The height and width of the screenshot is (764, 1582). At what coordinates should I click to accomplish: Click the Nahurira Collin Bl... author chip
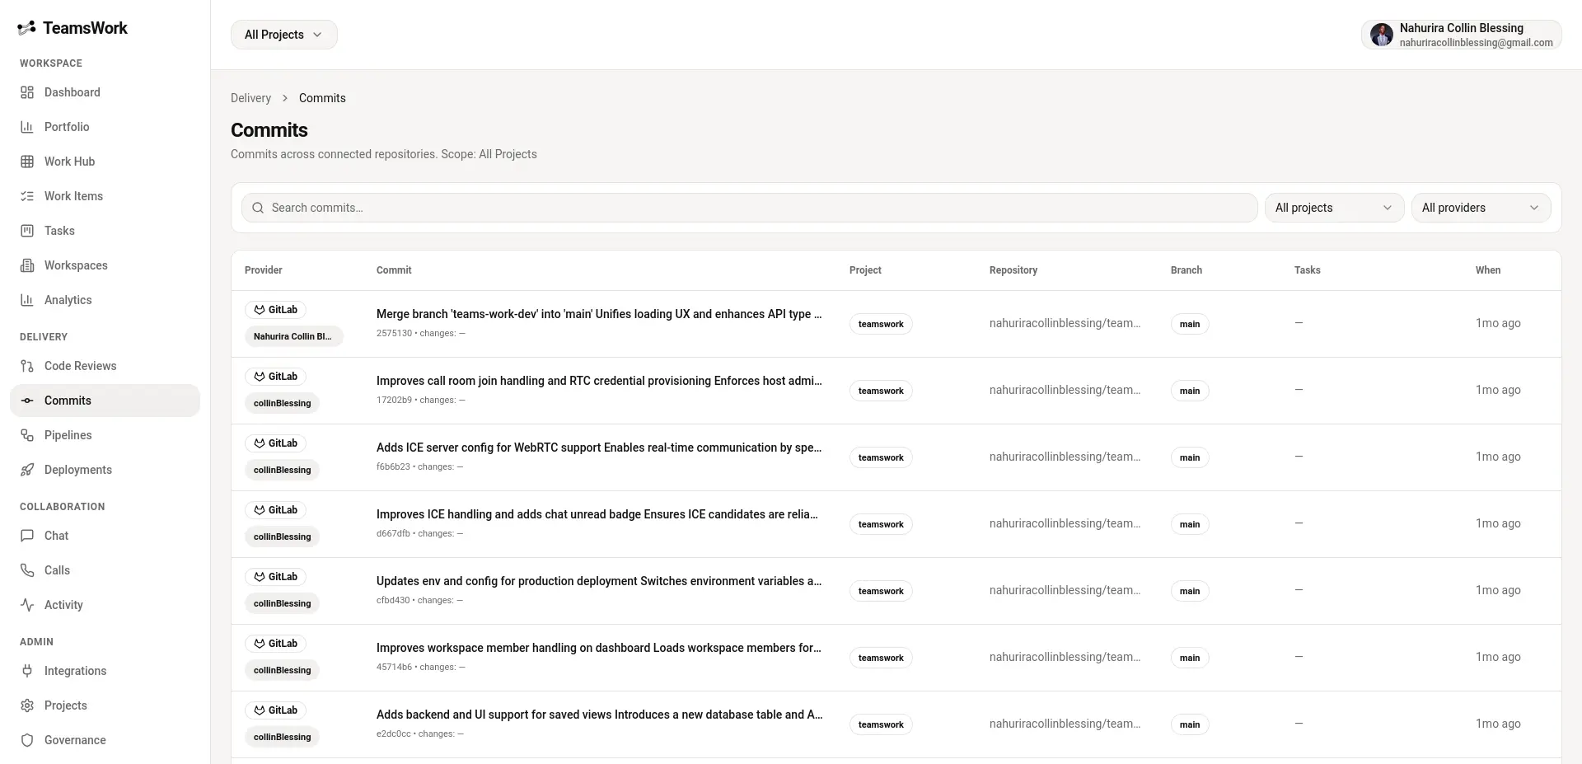[x=293, y=336]
